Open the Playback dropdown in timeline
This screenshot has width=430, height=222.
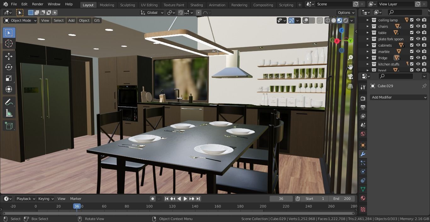point(25,199)
